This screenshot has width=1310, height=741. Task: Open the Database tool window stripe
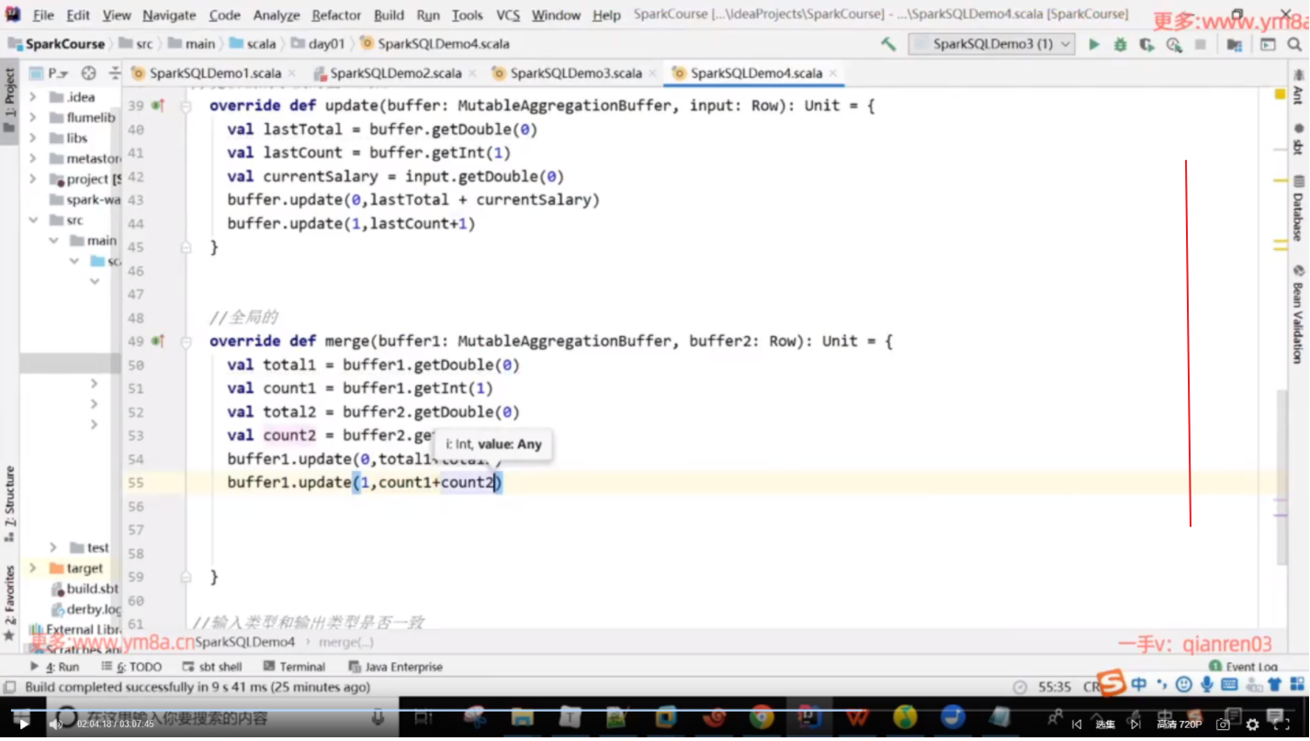click(x=1298, y=208)
